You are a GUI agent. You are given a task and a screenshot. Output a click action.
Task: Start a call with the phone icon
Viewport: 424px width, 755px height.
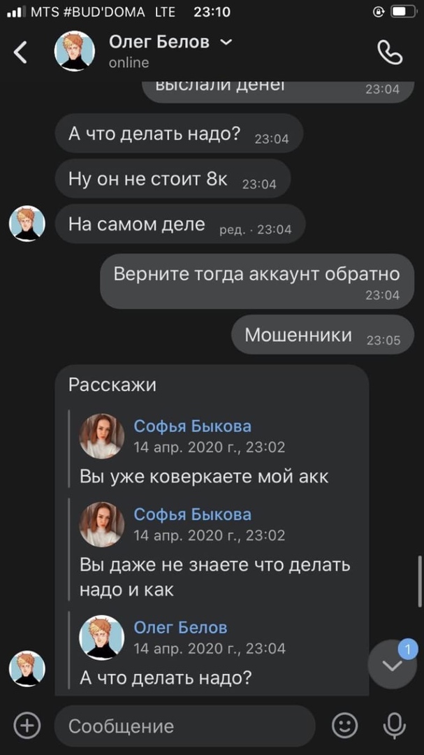tap(389, 52)
